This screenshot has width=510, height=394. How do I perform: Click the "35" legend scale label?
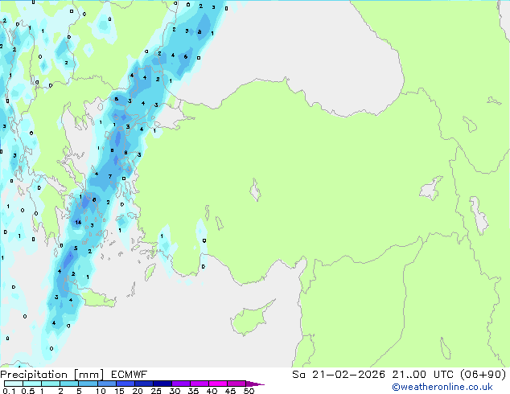[x=193, y=391]
